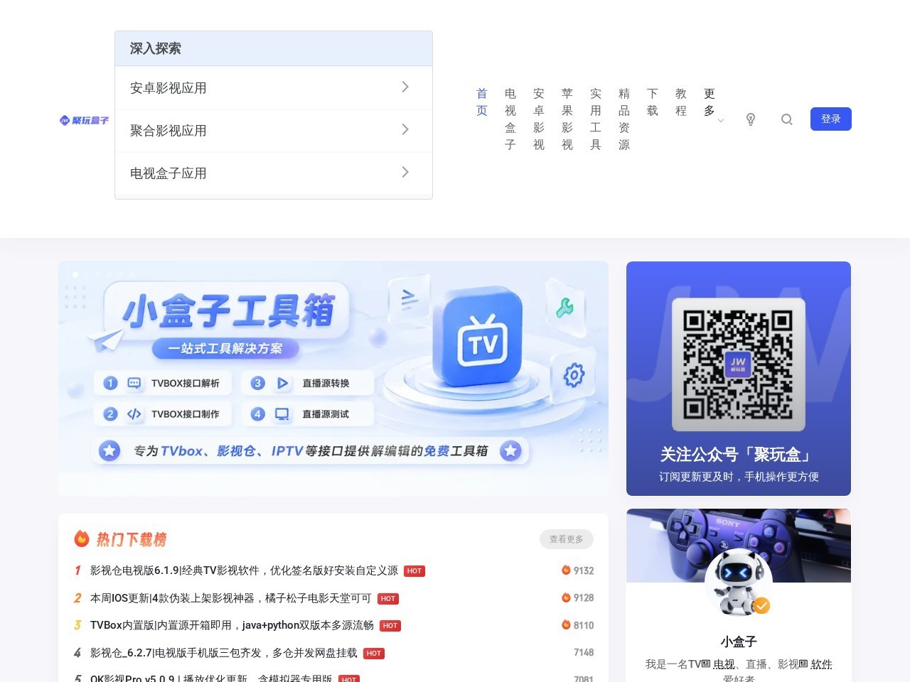This screenshot has height=682, width=910.
Task: Click the 热门下载榜 heading text
Action: (132, 539)
